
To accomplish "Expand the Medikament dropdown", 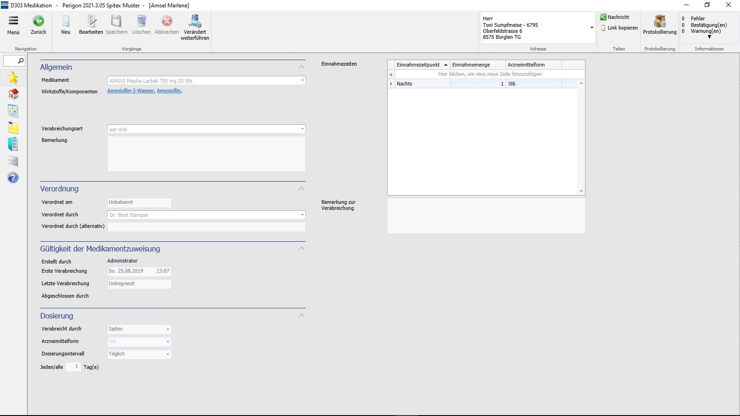I will 302,80.
